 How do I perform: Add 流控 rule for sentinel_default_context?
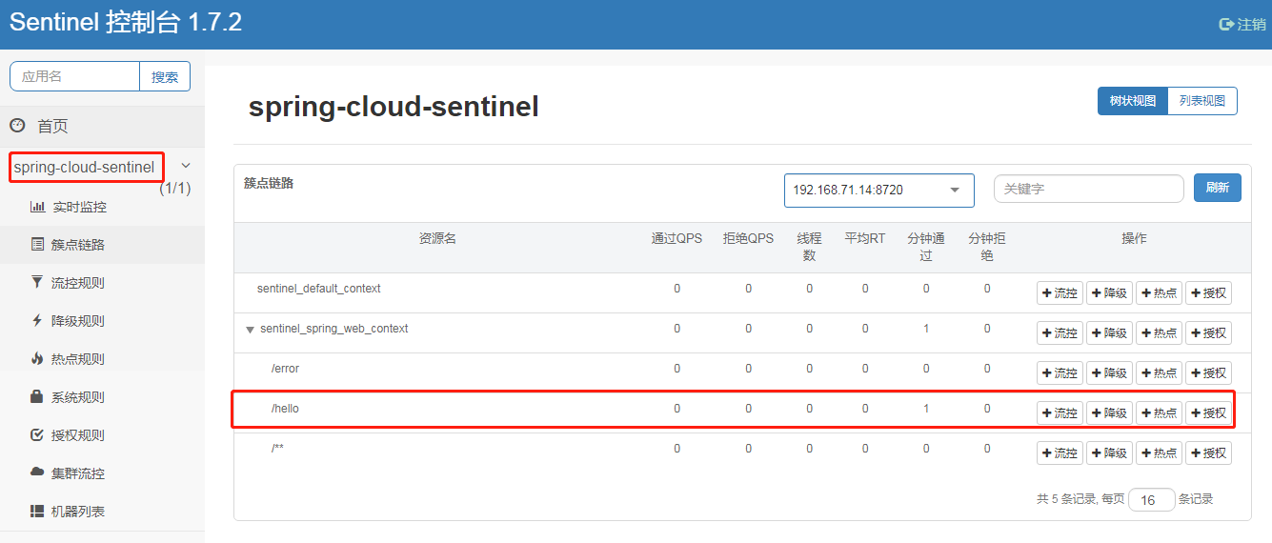[x=1060, y=293]
